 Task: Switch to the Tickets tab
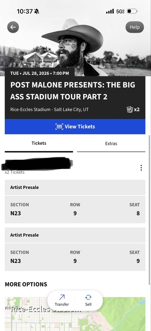(39, 143)
